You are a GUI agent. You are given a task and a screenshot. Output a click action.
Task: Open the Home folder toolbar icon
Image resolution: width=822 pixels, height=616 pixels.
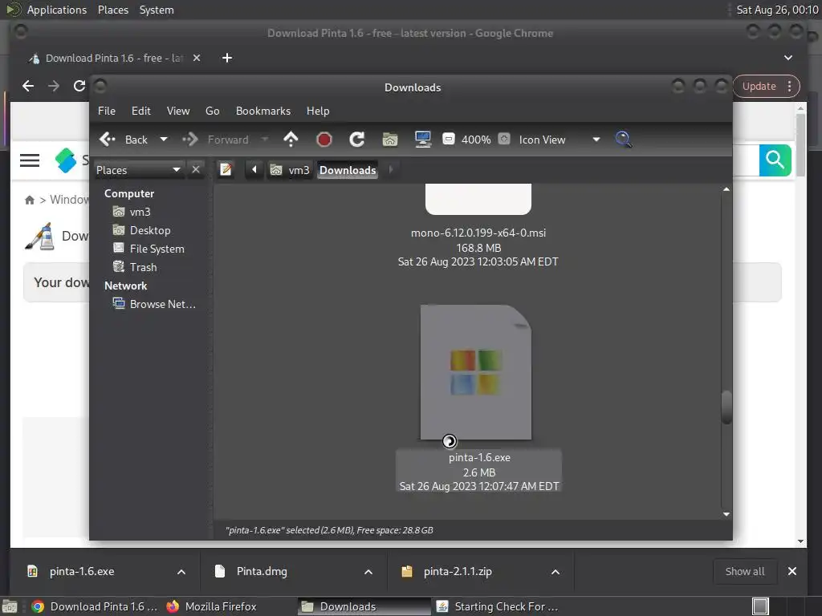(390, 140)
